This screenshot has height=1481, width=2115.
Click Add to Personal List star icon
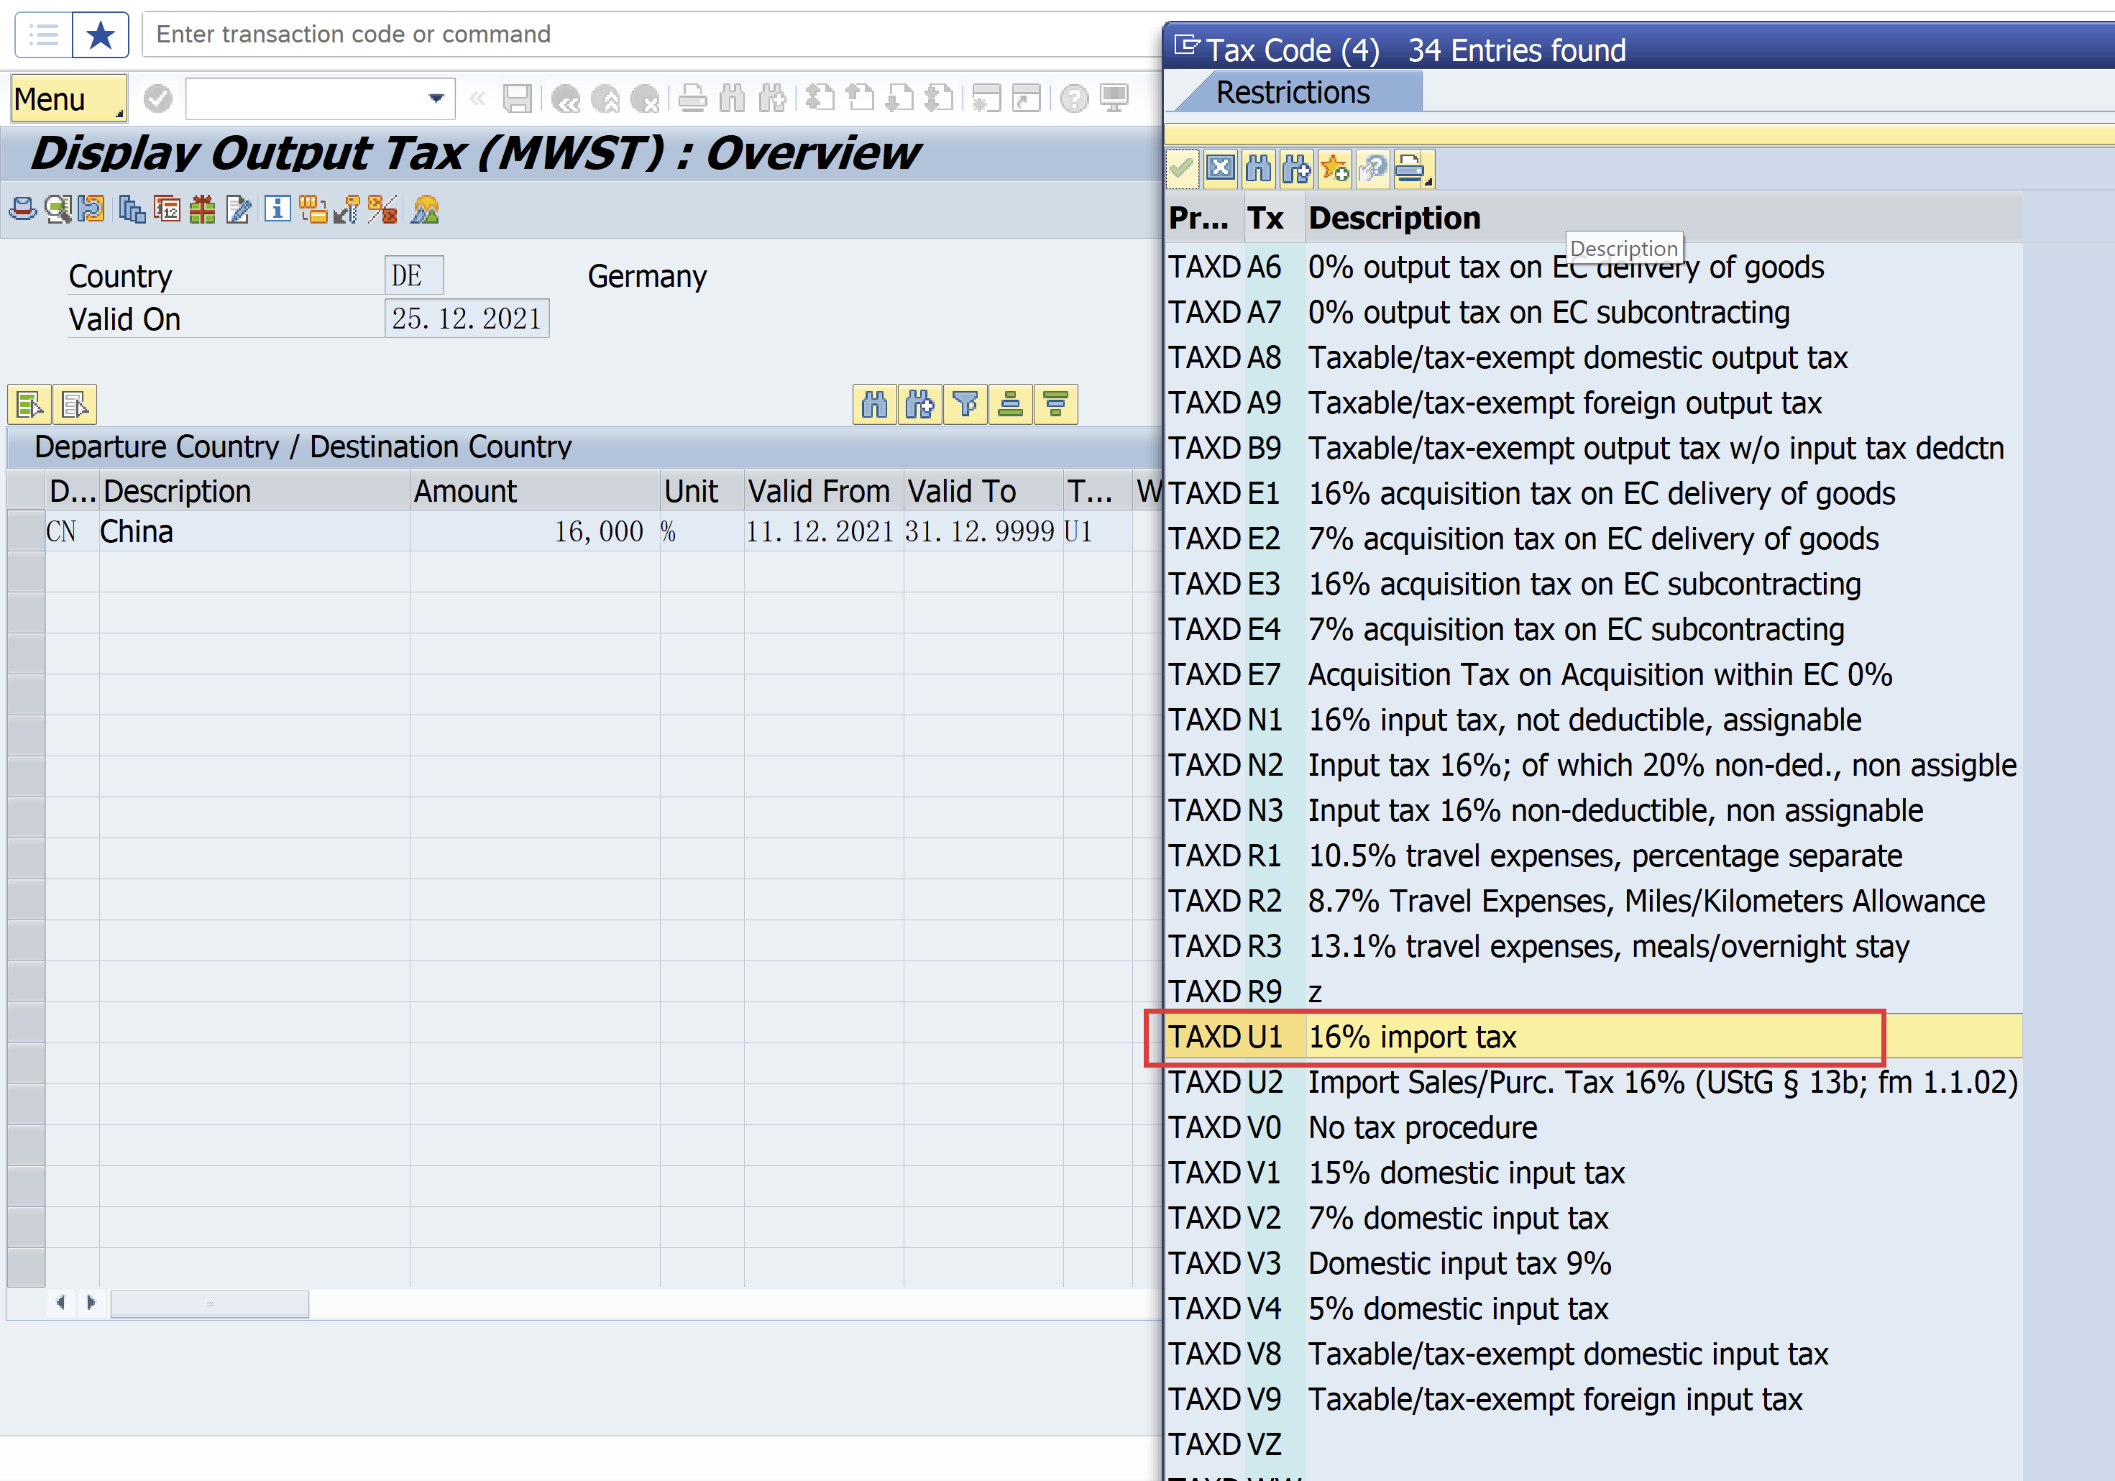click(x=1335, y=168)
